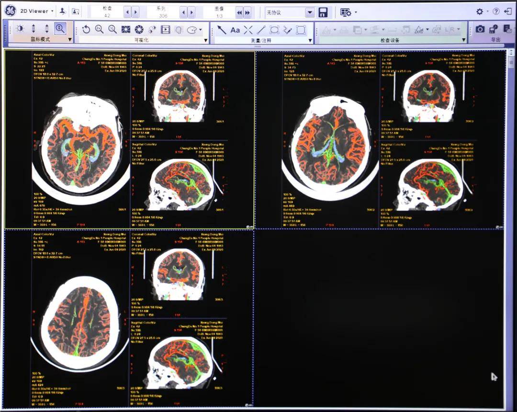The image size is (517, 412).
Task: Activate the magnifier zoom mouse mode
Action: tap(60, 29)
